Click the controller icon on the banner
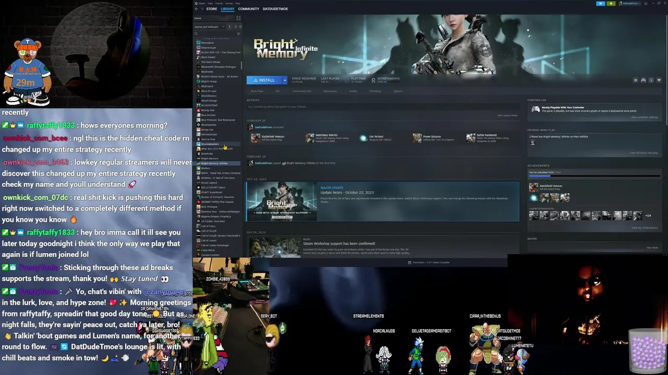The width and height of the screenshot is (668, 375). pos(643,80)
